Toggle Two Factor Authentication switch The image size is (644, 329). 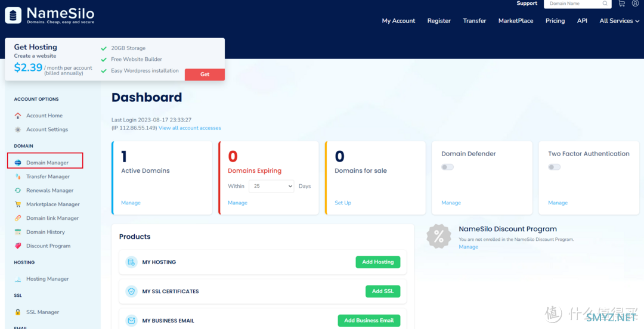click(x=554, y=167)
